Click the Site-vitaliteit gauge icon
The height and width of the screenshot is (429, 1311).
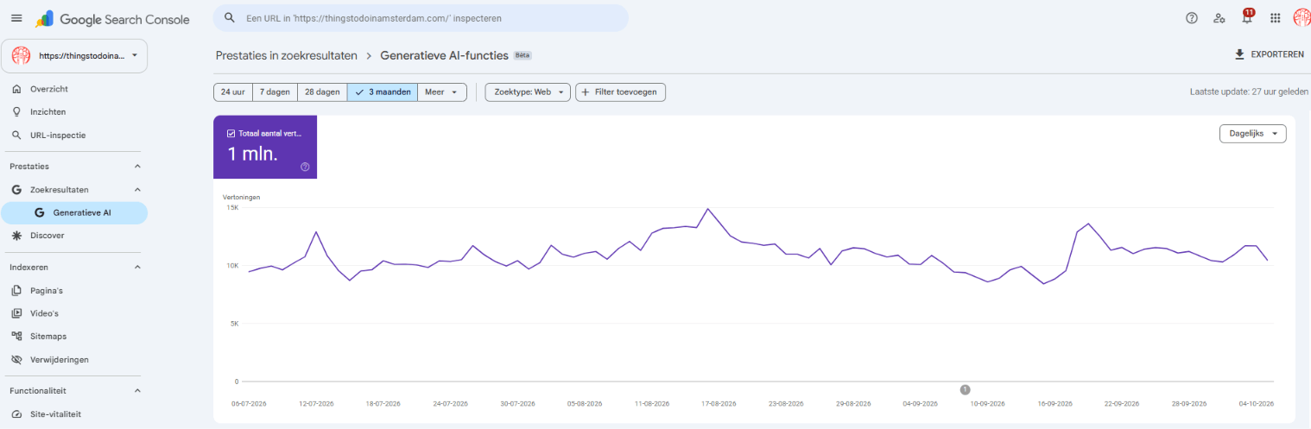click(x=16, y=414)
